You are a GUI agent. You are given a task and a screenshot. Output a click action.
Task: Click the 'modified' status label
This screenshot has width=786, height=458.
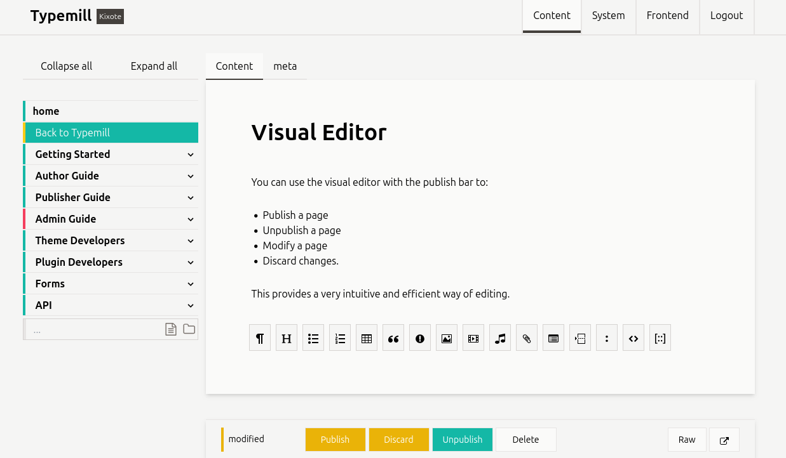point(247,439)
